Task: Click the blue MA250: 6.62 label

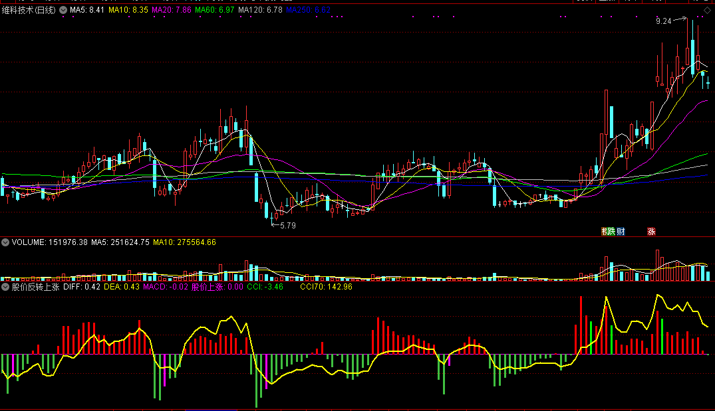Action: click(x=309, y=10)
